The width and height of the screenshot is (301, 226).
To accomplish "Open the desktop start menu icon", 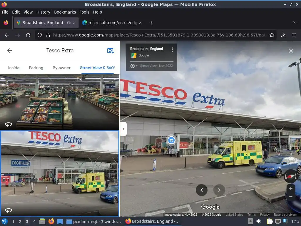I will click(5, 221).
